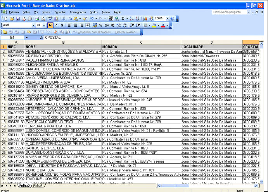This screenshot has height=192, width=268.
Task: Select the LOCALIDADE column D header
Action: coord(212,42)
